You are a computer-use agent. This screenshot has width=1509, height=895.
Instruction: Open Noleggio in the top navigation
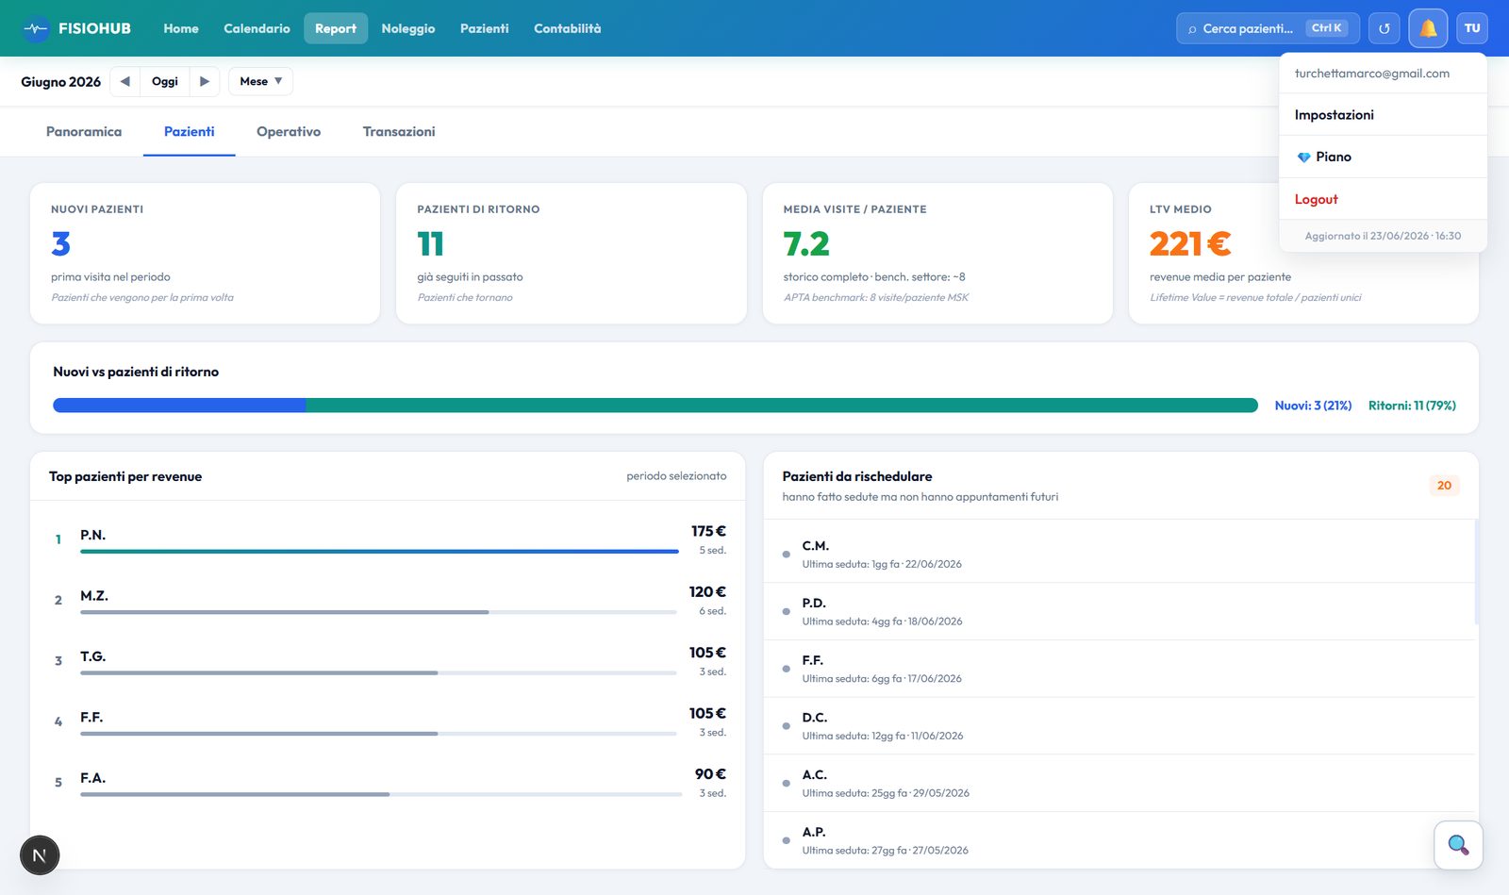[408, 28]
